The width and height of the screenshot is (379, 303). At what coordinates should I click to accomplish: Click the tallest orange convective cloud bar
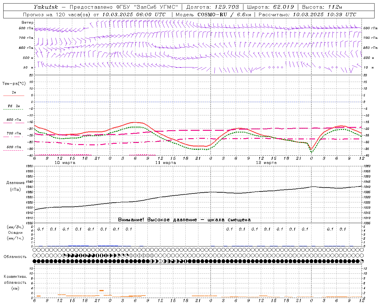coord(102,291)
